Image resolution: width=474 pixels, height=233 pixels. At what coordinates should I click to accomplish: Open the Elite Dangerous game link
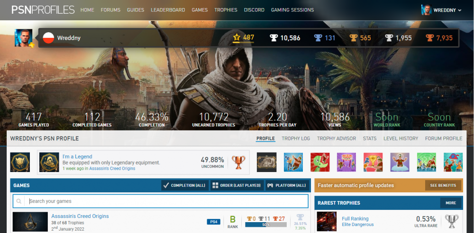coord(357,224)
